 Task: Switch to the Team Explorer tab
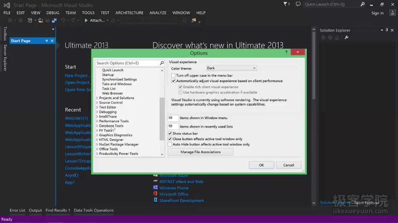pyautogui.click(x=367, y=203)
